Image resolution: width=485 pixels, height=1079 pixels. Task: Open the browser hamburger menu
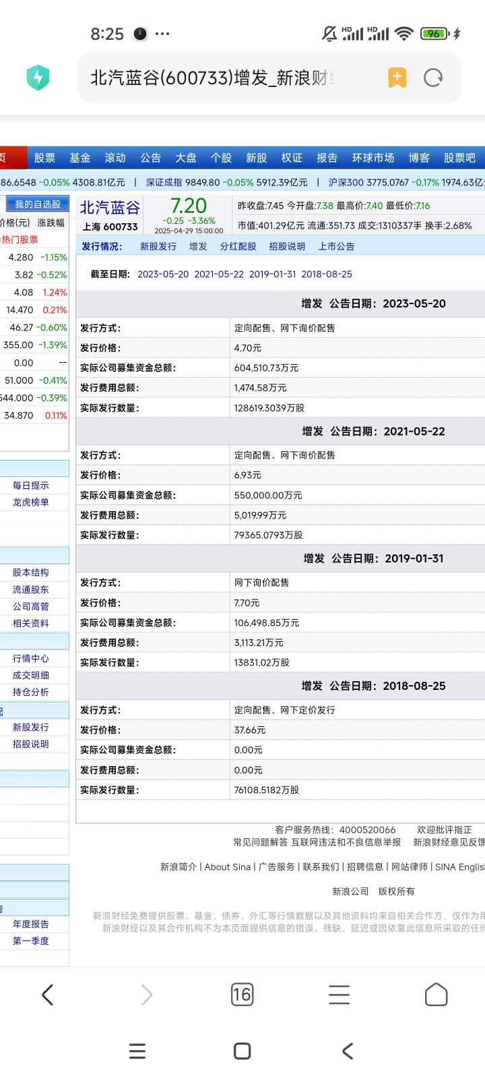click(339, 995)
